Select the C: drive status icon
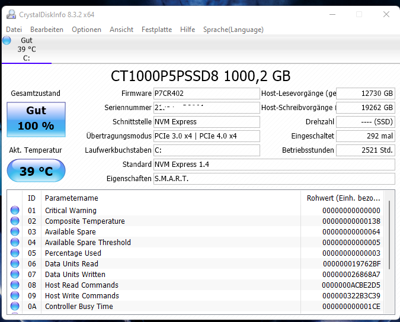 [7, 40]
